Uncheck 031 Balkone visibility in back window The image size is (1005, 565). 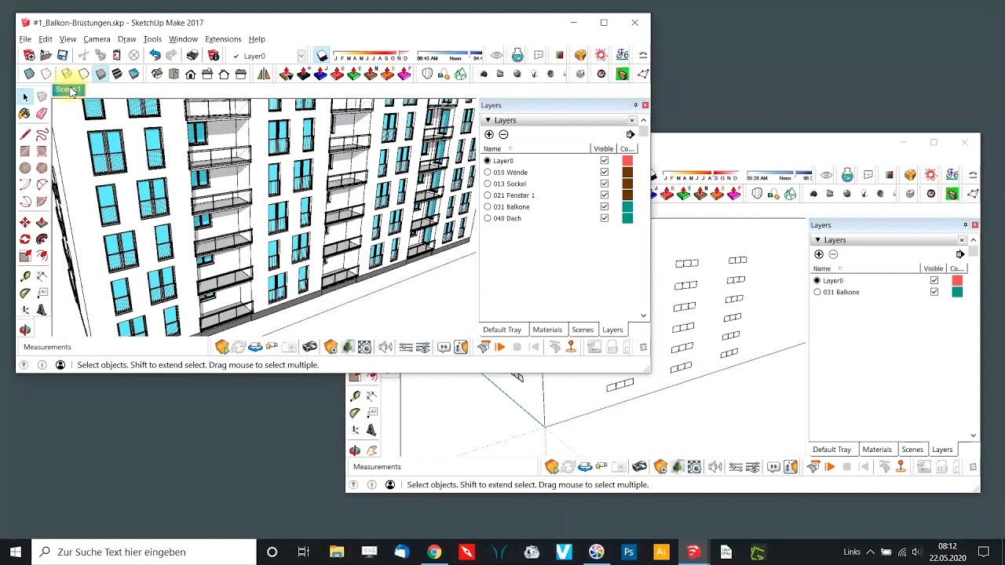[x=934, y=292]
